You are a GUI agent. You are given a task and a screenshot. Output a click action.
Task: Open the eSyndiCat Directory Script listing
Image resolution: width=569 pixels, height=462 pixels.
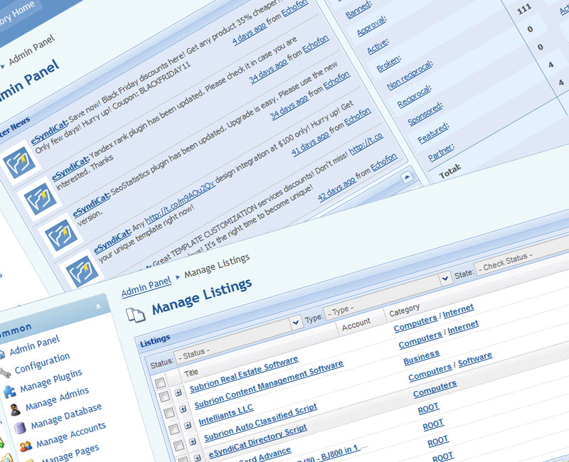coord(258,441)
